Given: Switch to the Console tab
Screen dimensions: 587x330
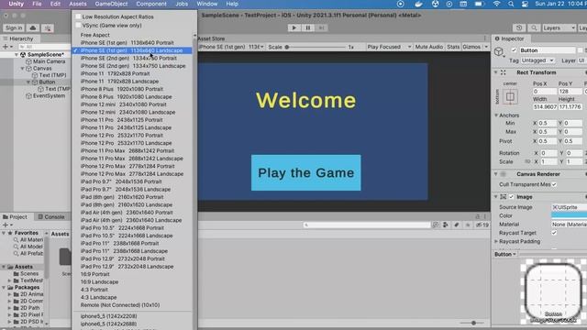Looking at the screenshot, I should 51,217.
